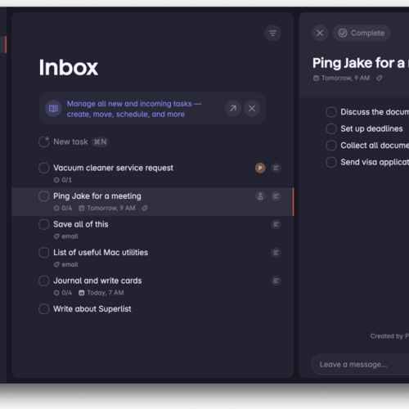Click the Leave a message field
The image size is (409, 409).
(x=360, y=365)
